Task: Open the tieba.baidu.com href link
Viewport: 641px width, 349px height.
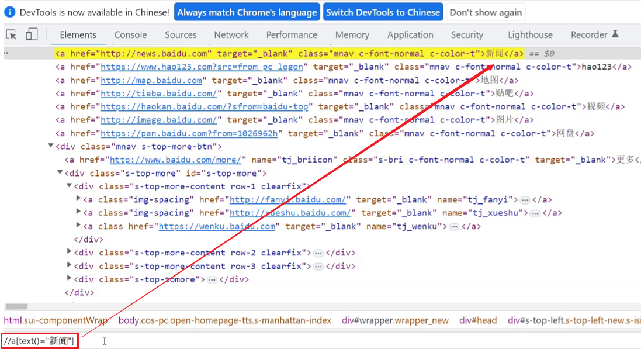Action: (158, 94)
